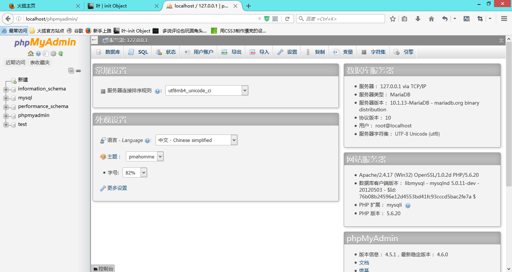Reload the page with refresh button

click(287, 19)
